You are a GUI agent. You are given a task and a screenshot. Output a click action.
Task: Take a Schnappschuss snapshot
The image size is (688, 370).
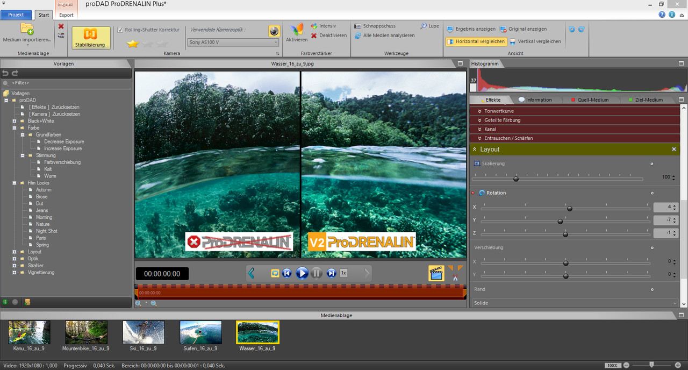[375, 26]
